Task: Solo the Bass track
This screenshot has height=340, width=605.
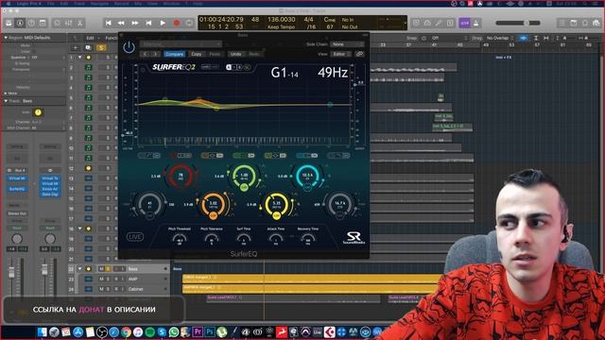Action: [108, 268]
